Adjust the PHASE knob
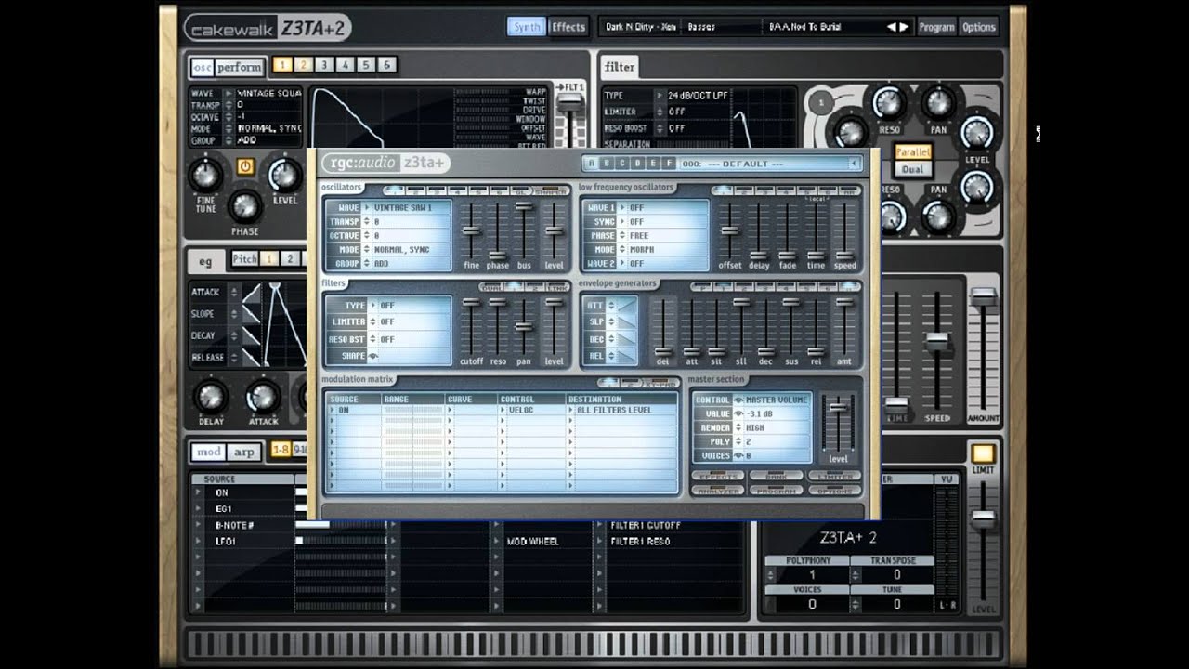Viewport: 1189px width, 669px height. click(x=245, y=205)
